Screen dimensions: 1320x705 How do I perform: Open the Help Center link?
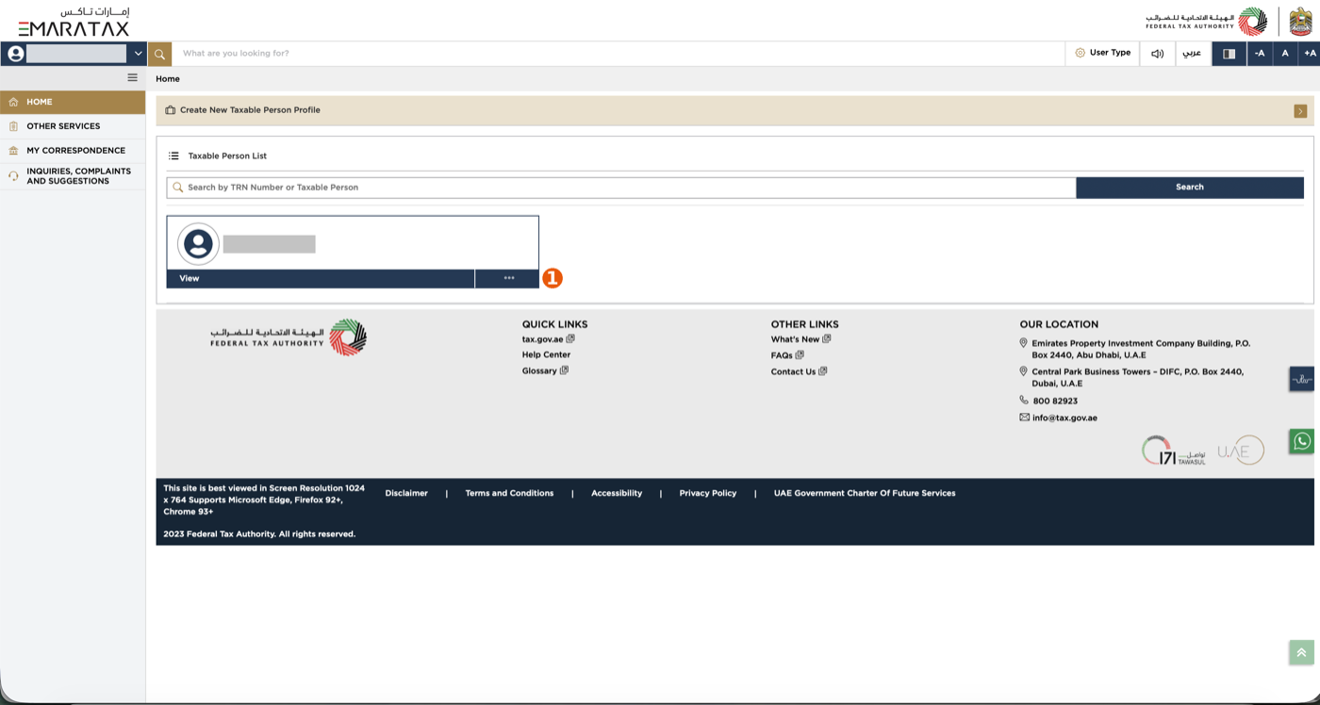546,355
